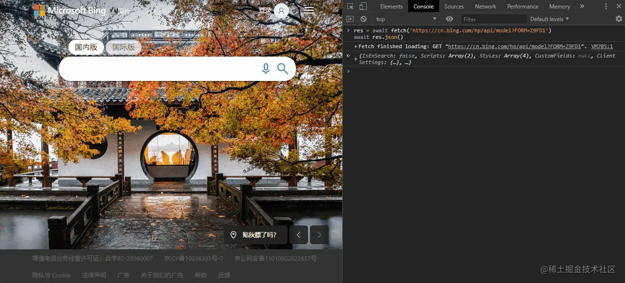
Task: Toggle the console sidebar
Action: [x=350, y=19]
